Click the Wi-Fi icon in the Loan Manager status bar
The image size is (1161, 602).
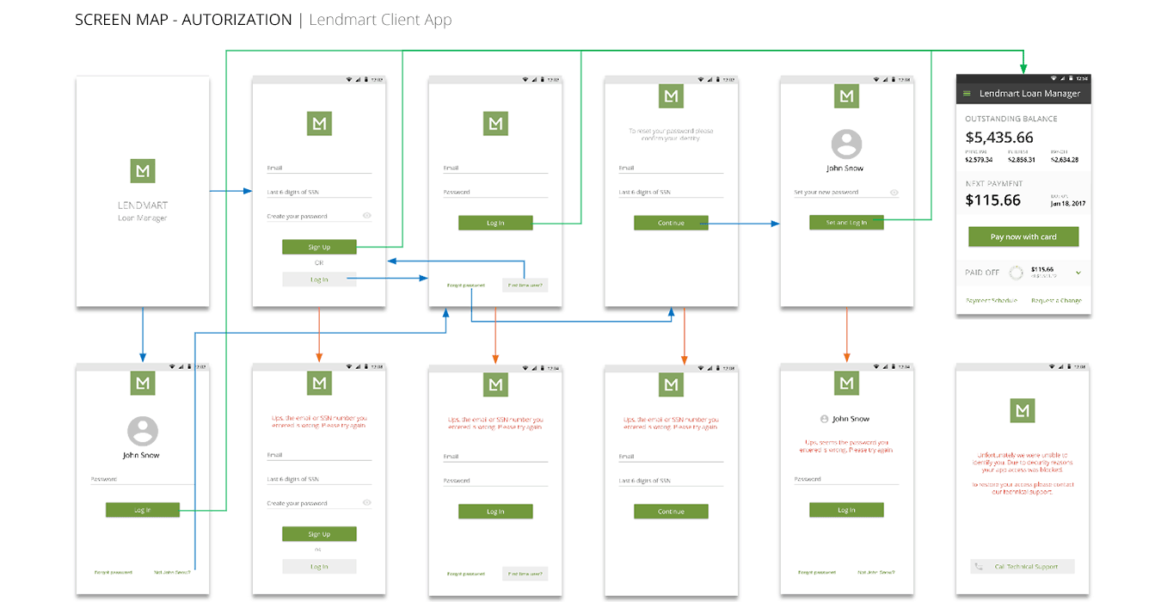tap(1055, 79)
